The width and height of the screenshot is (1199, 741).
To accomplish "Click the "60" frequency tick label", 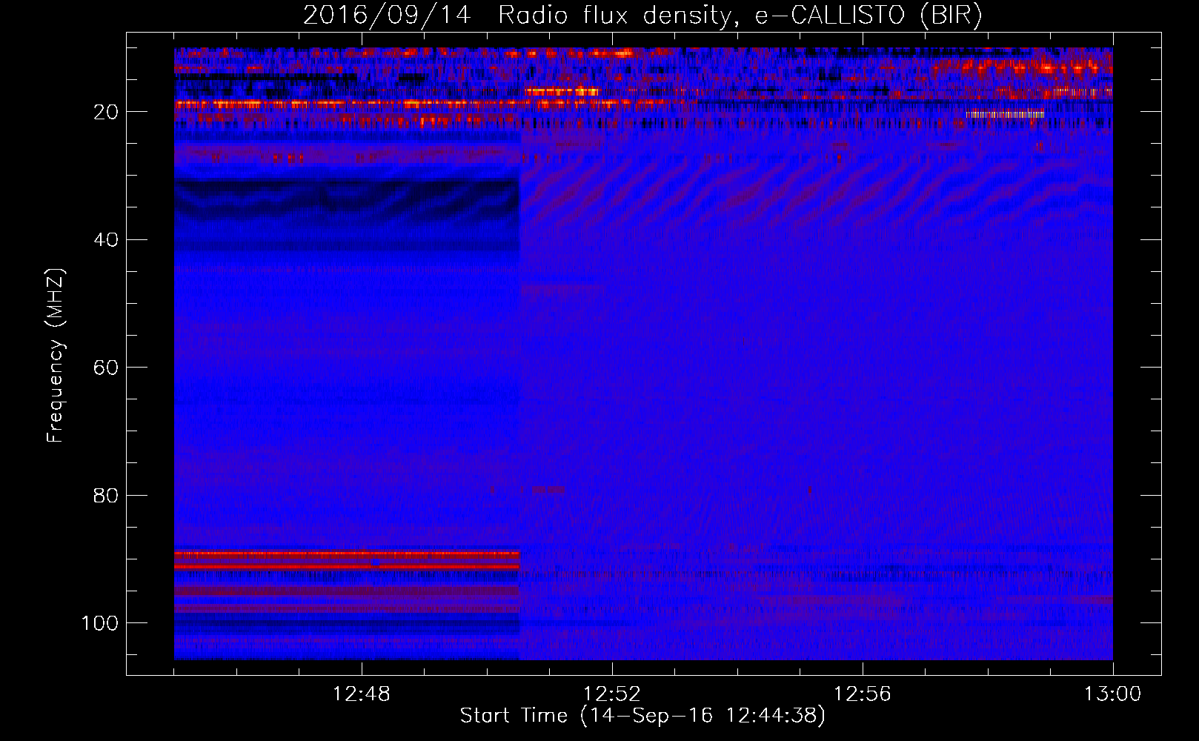I will click(106, 368).
